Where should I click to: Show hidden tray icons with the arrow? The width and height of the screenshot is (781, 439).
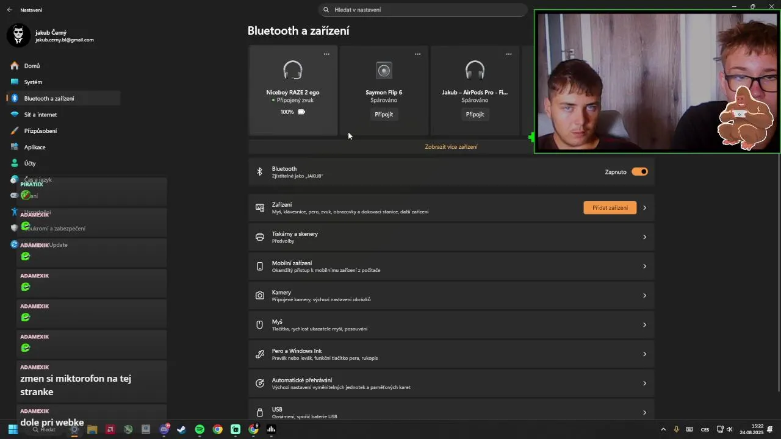[663, 430]
